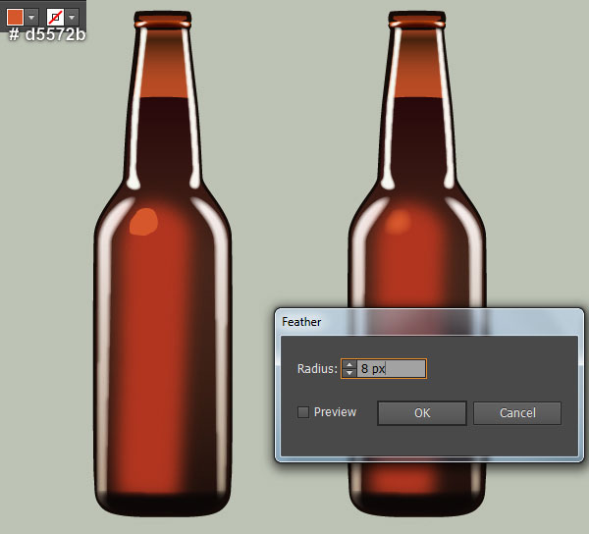
Task: Cancel the Feather dialog
Action: pyautogui.click(x=517, y=413)
